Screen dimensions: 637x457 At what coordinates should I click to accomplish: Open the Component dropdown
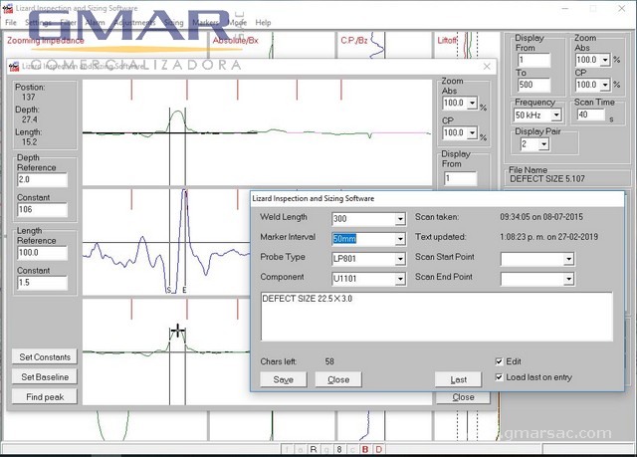coord(400,279)
